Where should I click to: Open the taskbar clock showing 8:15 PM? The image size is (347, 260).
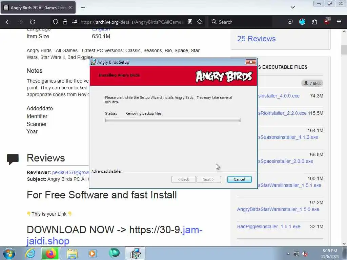coord(330,254)
